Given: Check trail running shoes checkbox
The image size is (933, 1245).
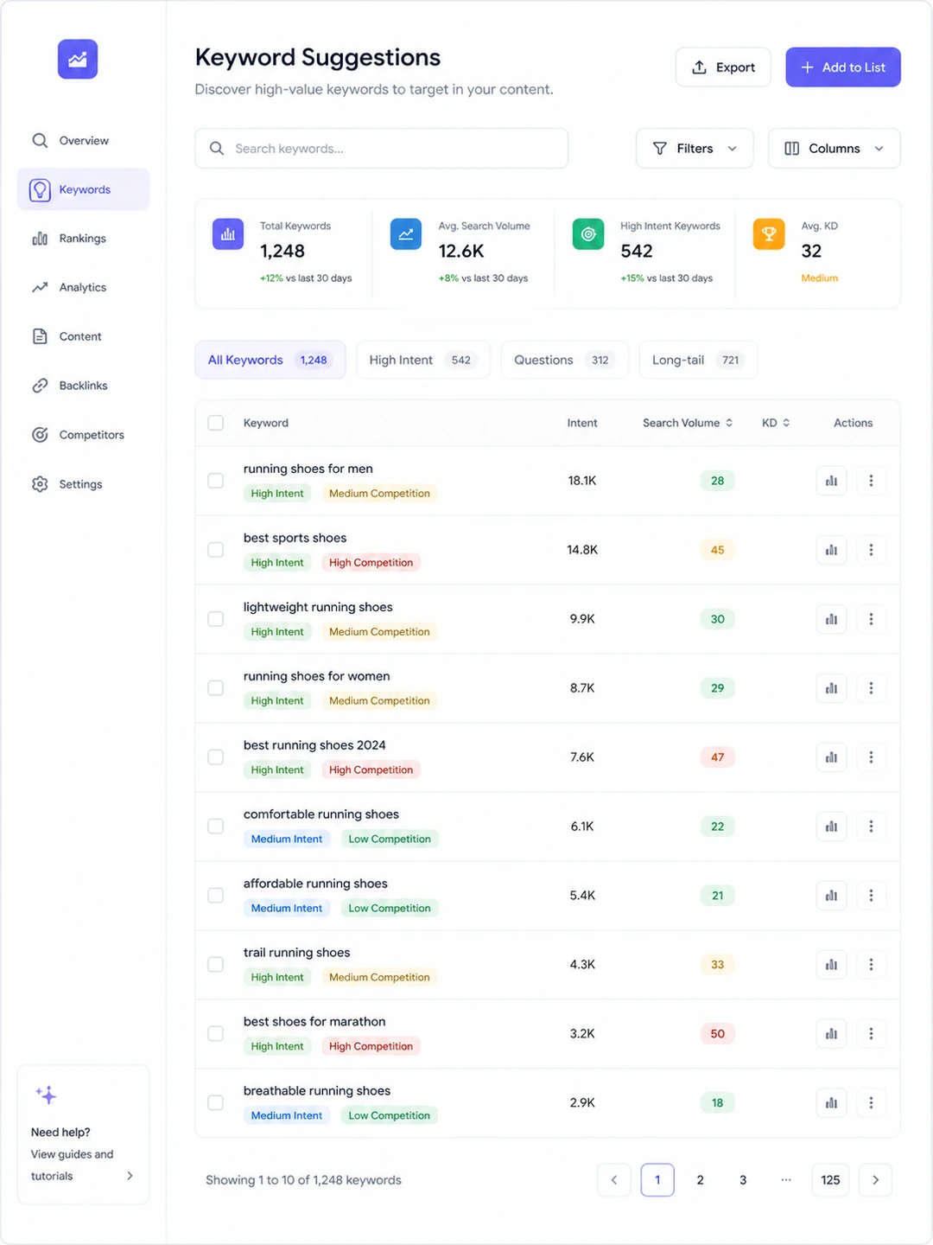Looking at the screenshot, I should 216,965.
